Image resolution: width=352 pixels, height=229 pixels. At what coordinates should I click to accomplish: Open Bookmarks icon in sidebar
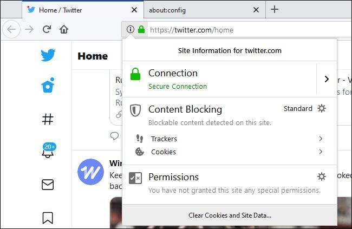(x=48, y=218)
